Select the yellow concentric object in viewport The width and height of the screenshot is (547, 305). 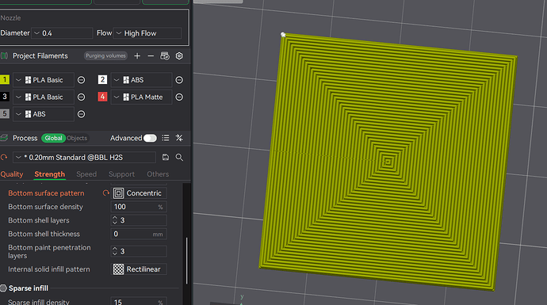387,162
